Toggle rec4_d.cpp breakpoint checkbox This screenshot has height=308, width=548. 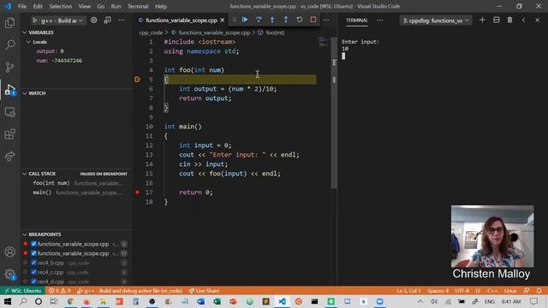click(x=34, y=281)
